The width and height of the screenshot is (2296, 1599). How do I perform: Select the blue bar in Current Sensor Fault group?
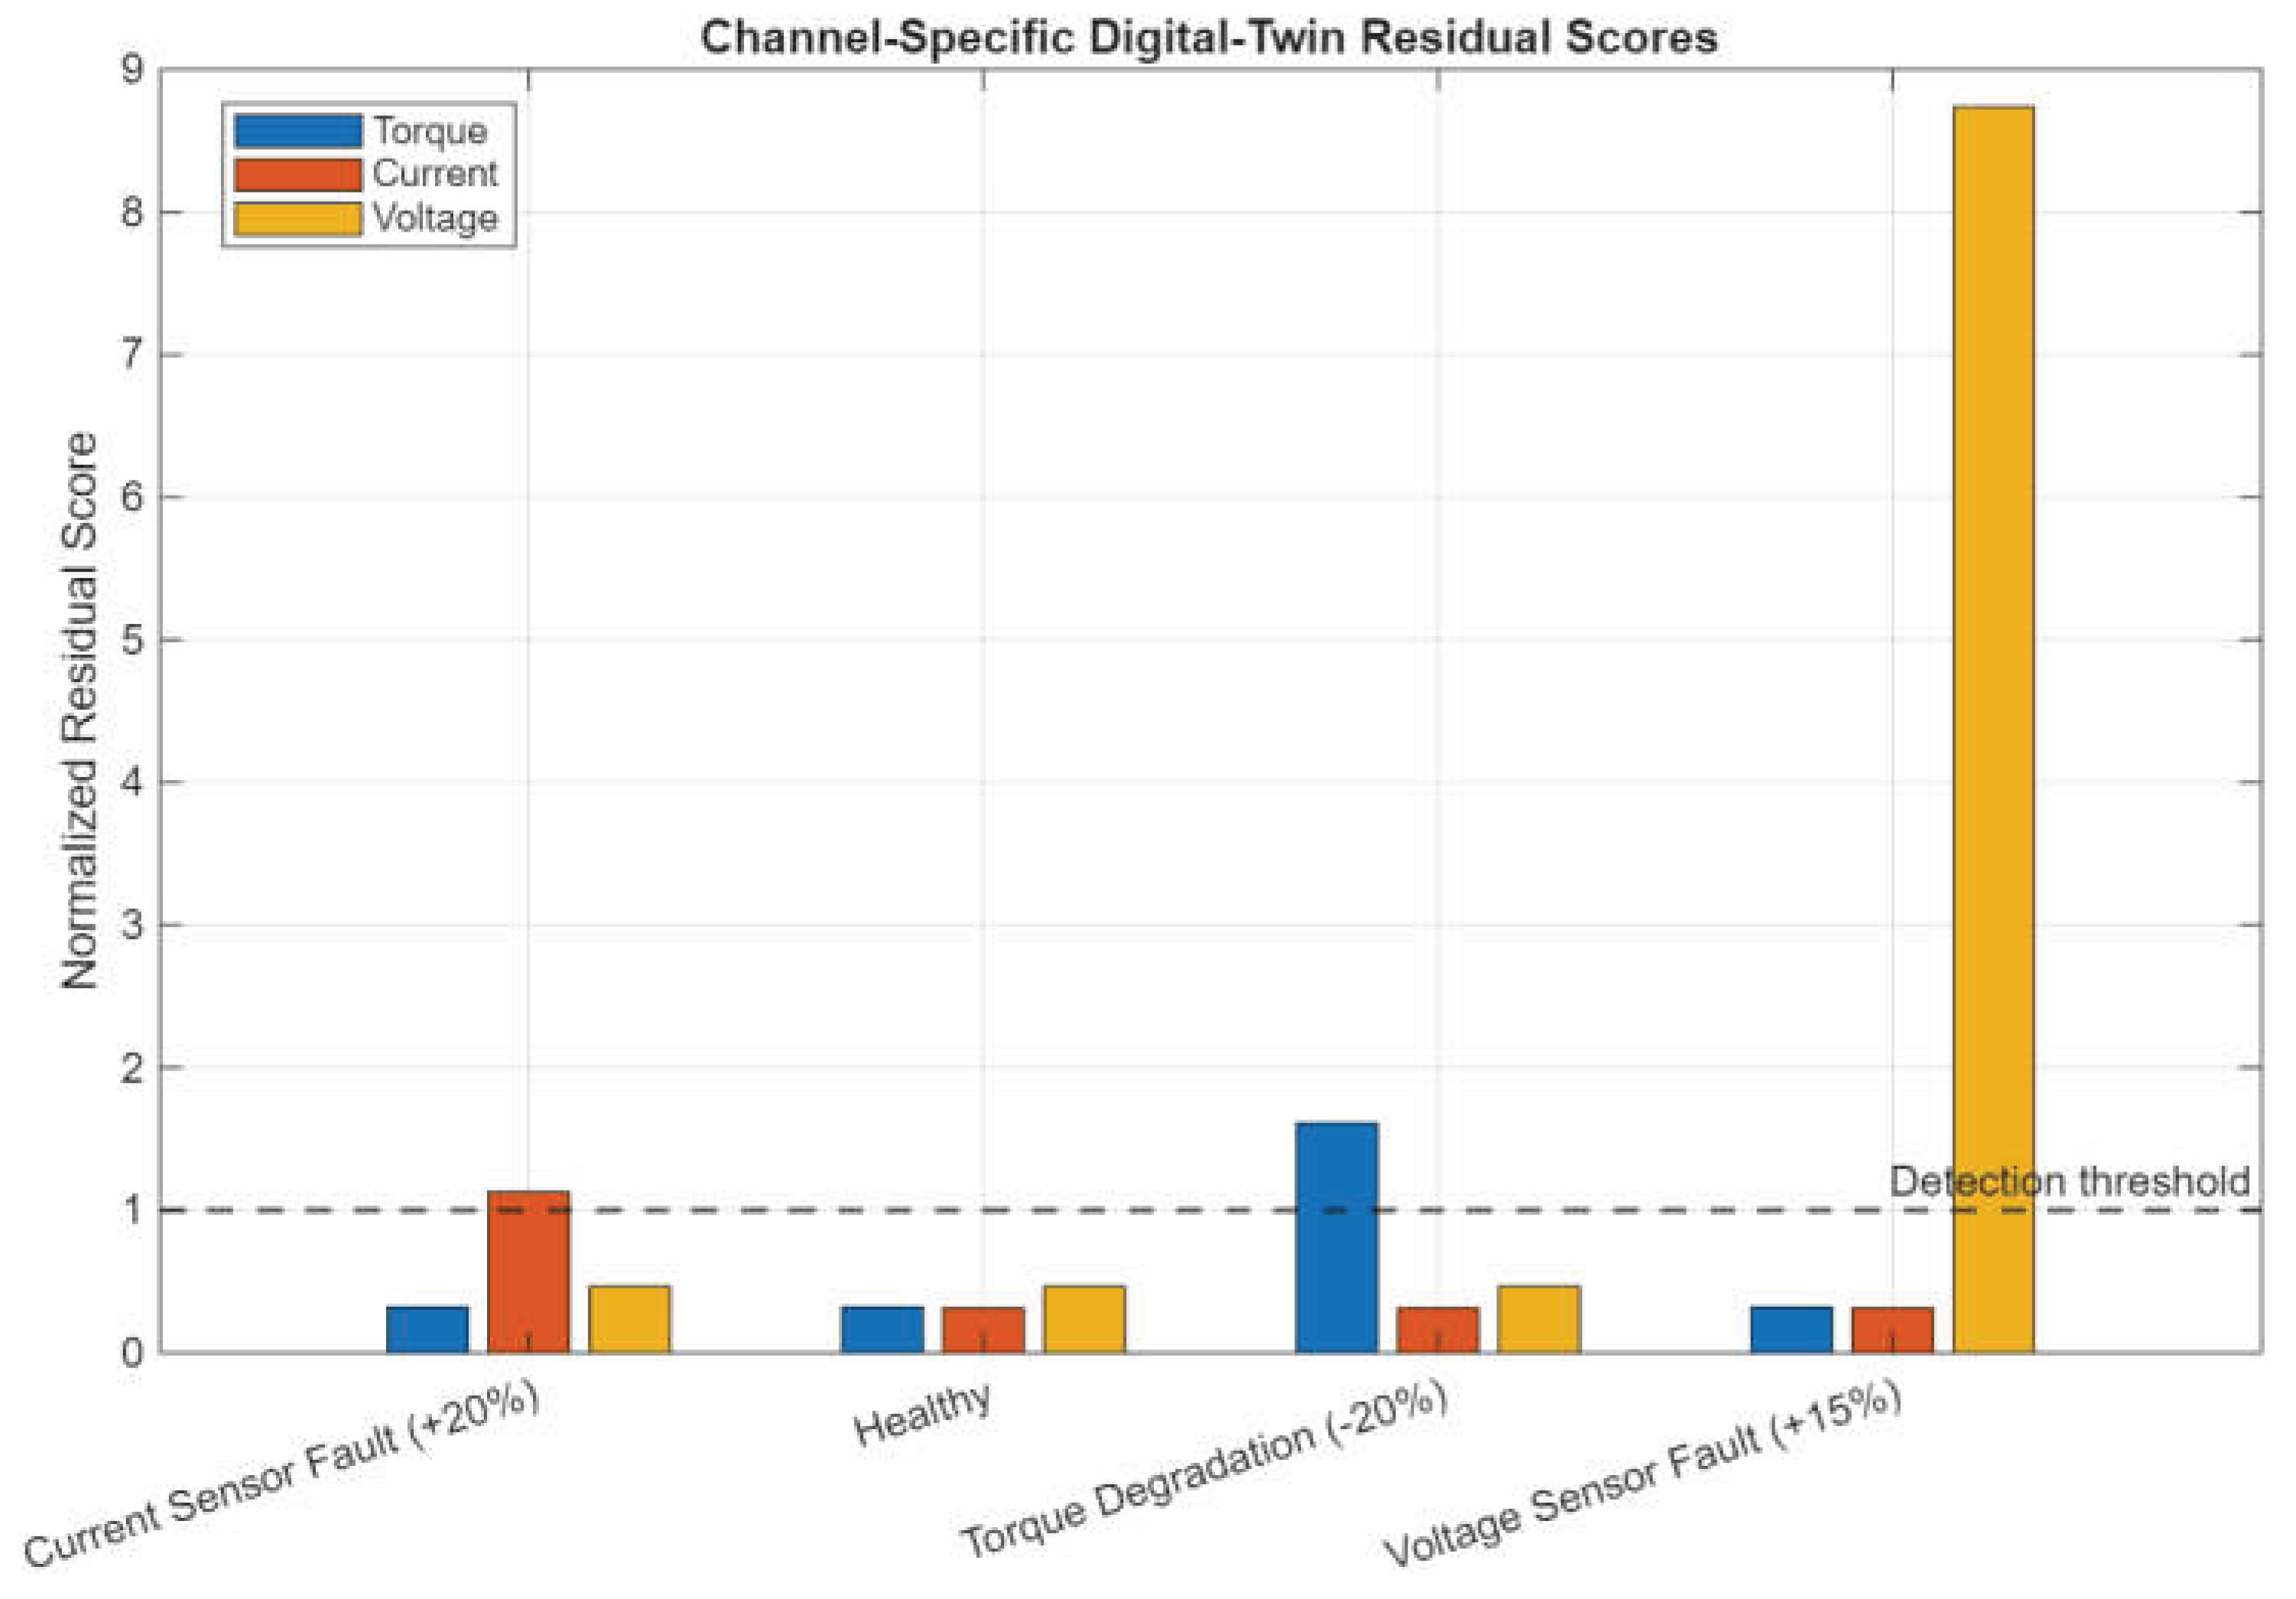pyautogui.click(x=428, y=1329)
